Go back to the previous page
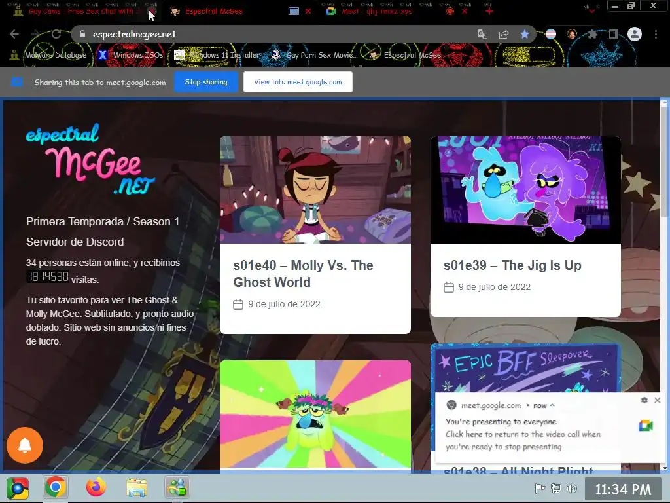Screen dimensions: 670x503 pyautogui.click(x=14, y=34)
